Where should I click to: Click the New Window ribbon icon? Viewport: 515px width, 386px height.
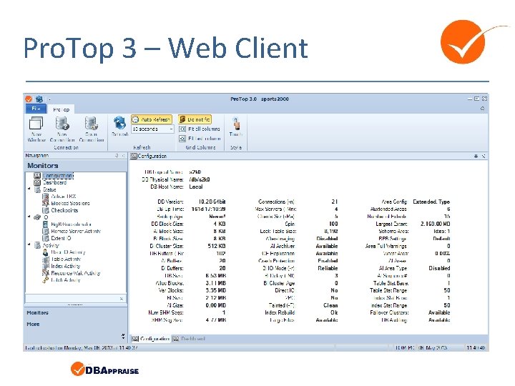pyautogui.click(x=36, y=124)
